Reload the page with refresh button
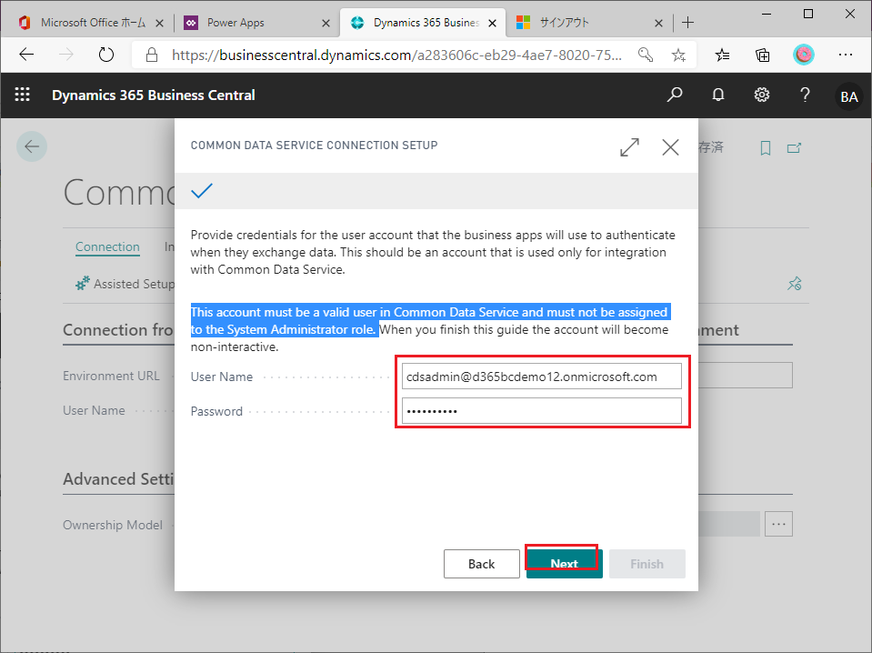 (105, 55)
